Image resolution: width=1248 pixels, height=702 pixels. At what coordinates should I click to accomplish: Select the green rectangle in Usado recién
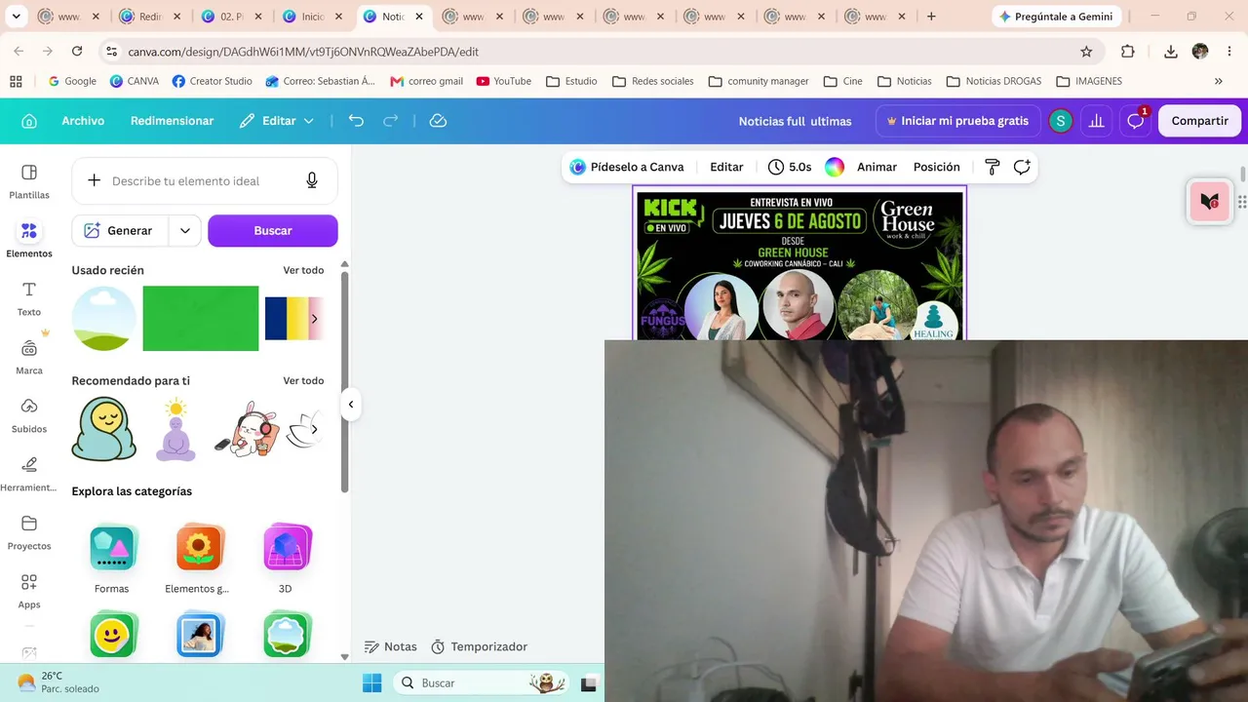(201, 319)
